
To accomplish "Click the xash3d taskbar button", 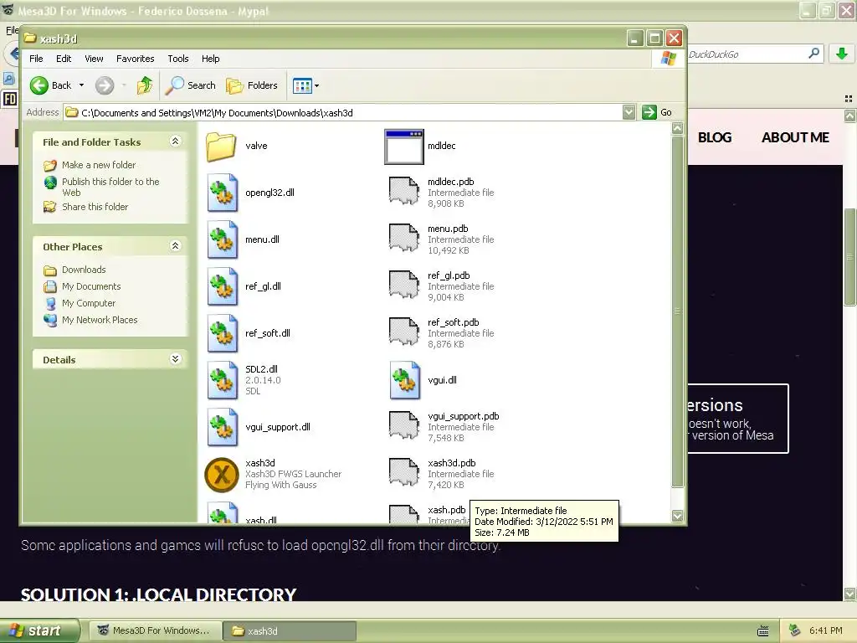I will tap(290, 630).
